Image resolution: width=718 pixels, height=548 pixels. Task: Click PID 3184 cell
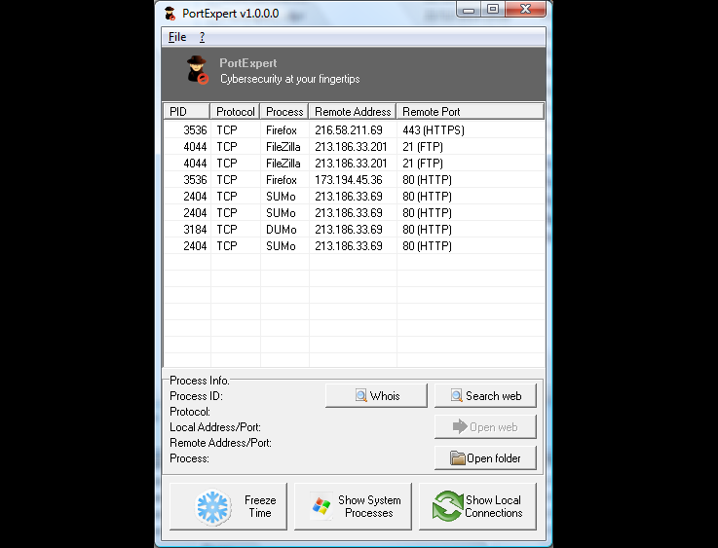coord(195,230)
